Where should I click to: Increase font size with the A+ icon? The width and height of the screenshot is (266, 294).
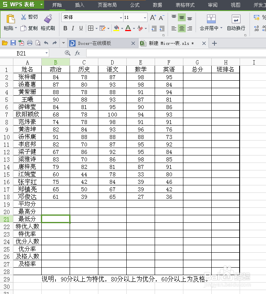click(153, 18)
